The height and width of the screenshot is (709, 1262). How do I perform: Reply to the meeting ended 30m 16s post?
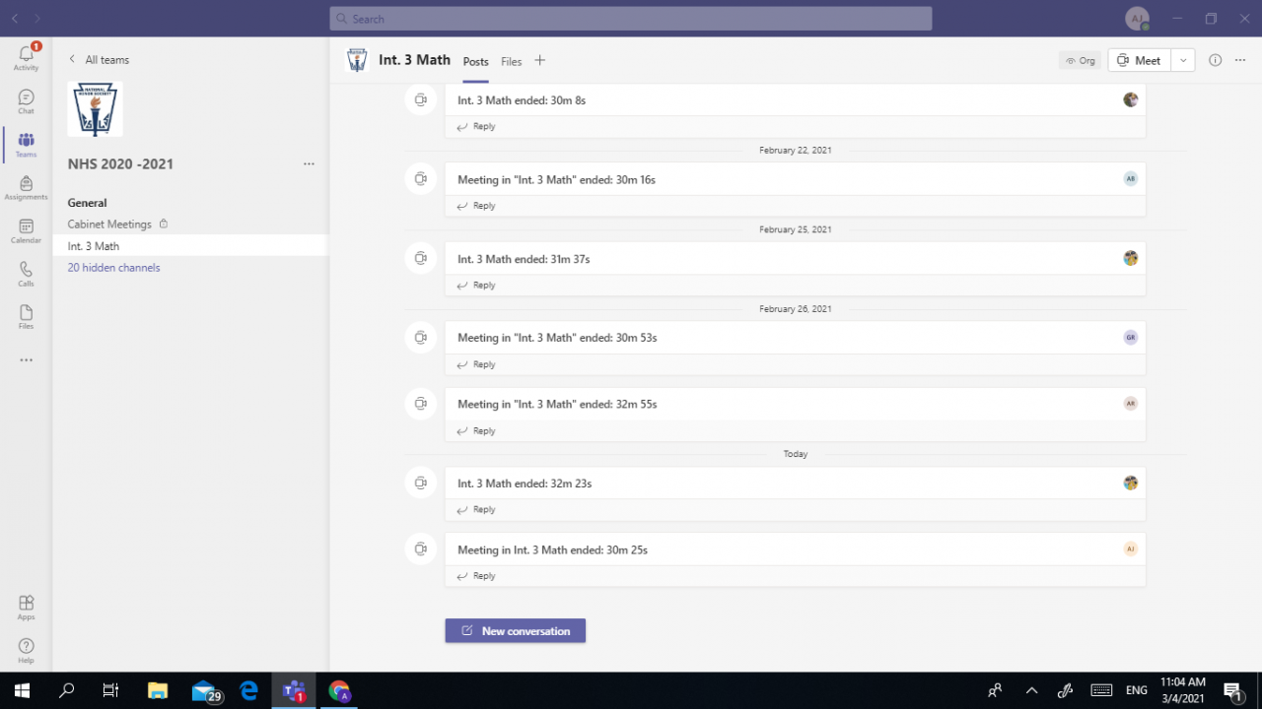[x=476, y=206]
